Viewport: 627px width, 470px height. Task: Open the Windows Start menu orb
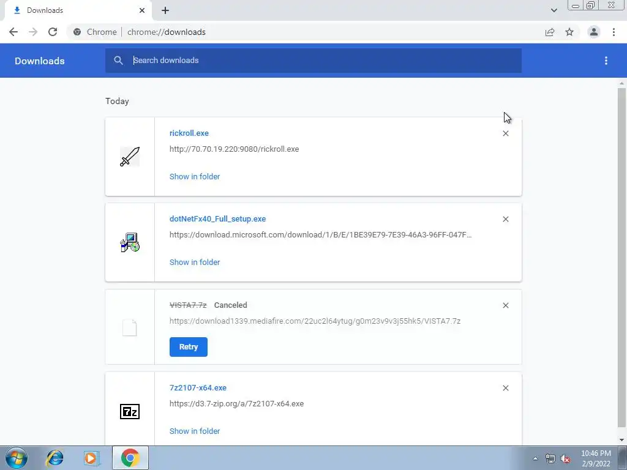pos(16,458)
